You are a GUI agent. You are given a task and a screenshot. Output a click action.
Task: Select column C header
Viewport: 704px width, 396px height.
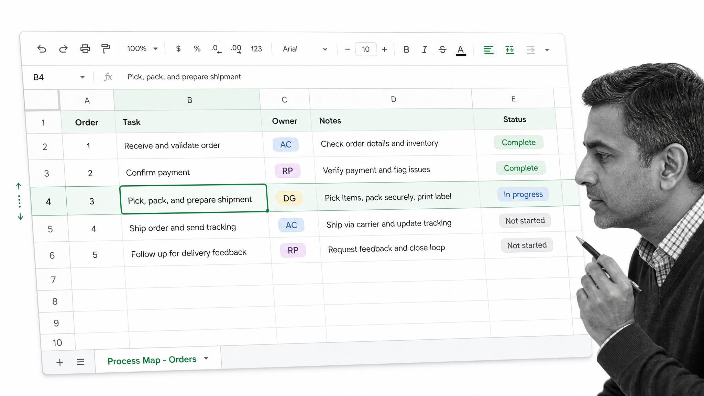(x=285, y=99)
